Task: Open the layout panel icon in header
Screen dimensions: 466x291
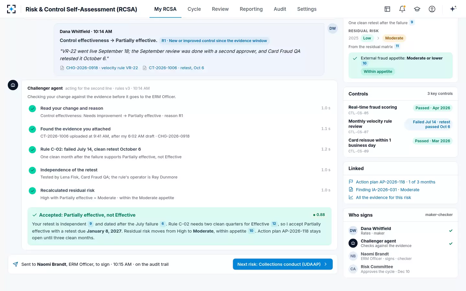Action: tap(387, 9)
